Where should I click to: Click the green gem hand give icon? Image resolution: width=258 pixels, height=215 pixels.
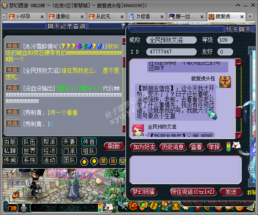(144, 206)
